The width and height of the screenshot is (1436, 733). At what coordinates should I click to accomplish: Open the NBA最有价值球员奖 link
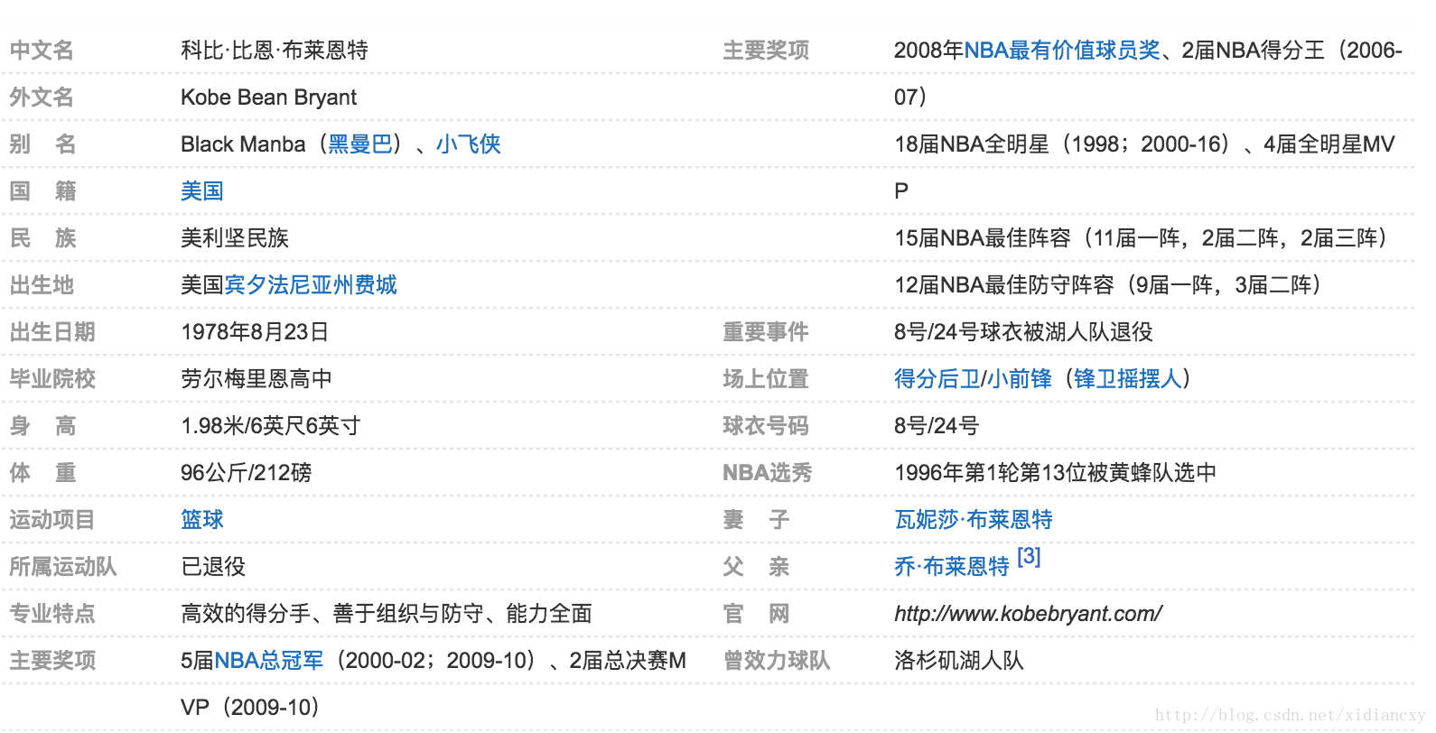pos(1062,51)
